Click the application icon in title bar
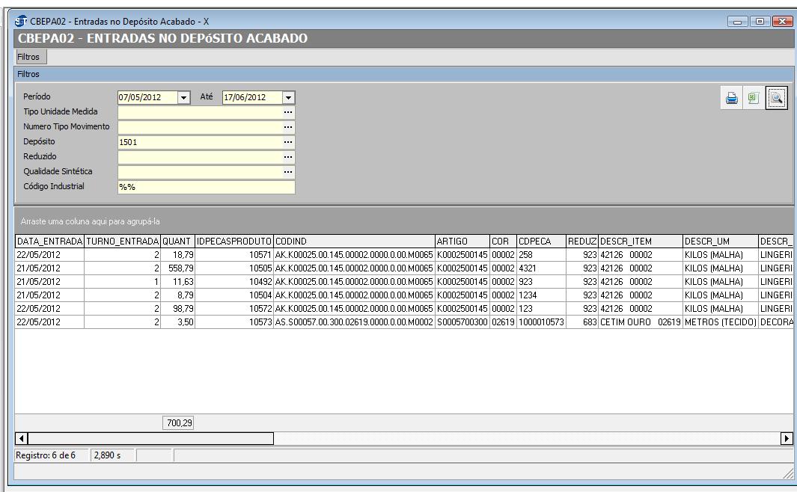 (x=20, y=20)
